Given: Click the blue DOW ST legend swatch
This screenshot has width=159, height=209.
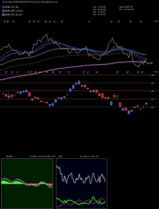Looking at the screenshot, I should 3,7.
